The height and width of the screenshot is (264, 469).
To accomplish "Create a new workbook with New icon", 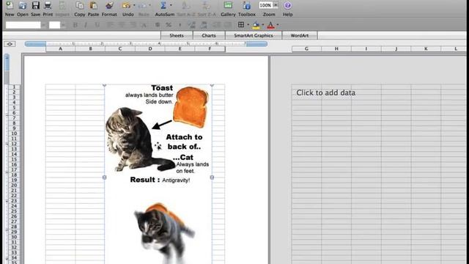I will (10, 6).
